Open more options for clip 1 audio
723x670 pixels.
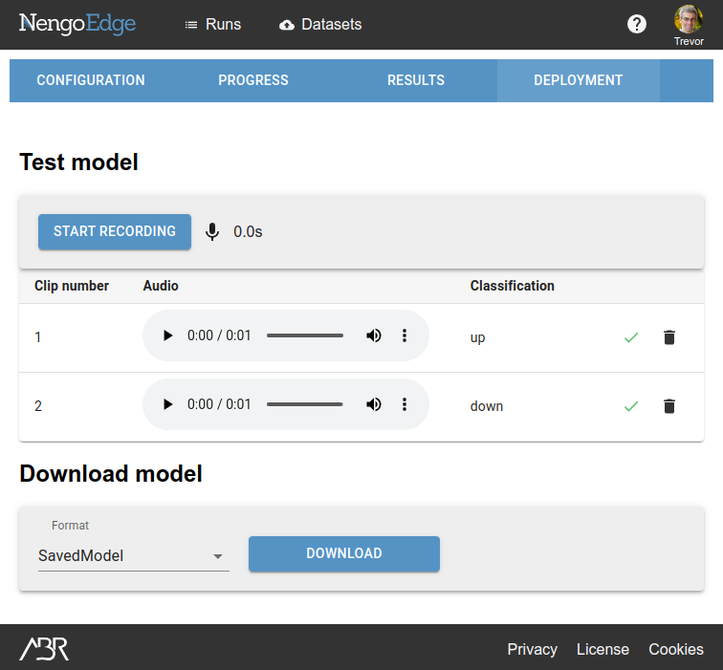coord(405,335)
